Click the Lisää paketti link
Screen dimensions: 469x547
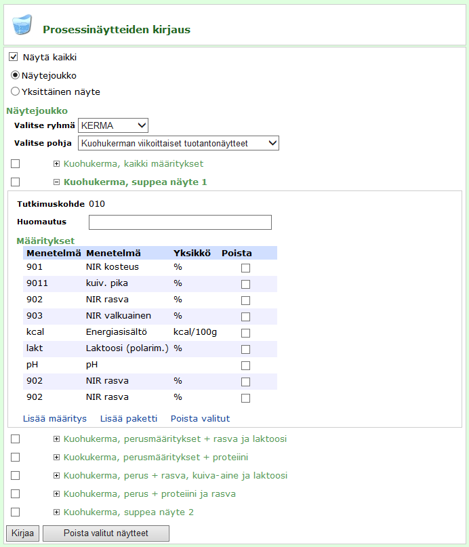(129, 418)
